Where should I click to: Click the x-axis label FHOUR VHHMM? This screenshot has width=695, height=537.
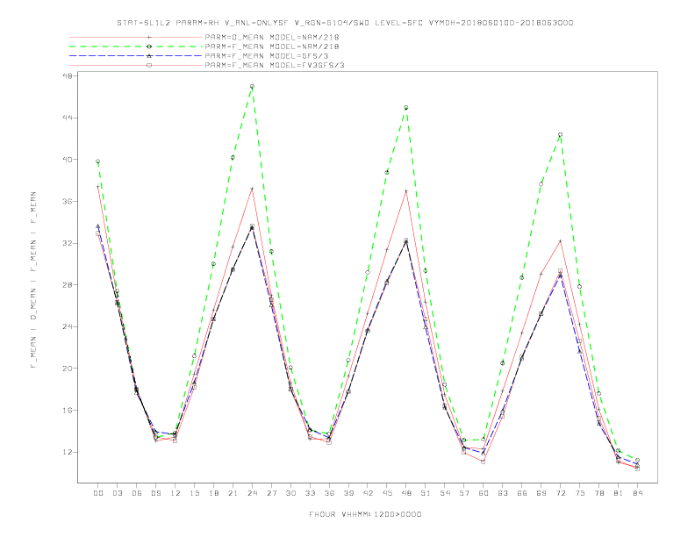365,514
